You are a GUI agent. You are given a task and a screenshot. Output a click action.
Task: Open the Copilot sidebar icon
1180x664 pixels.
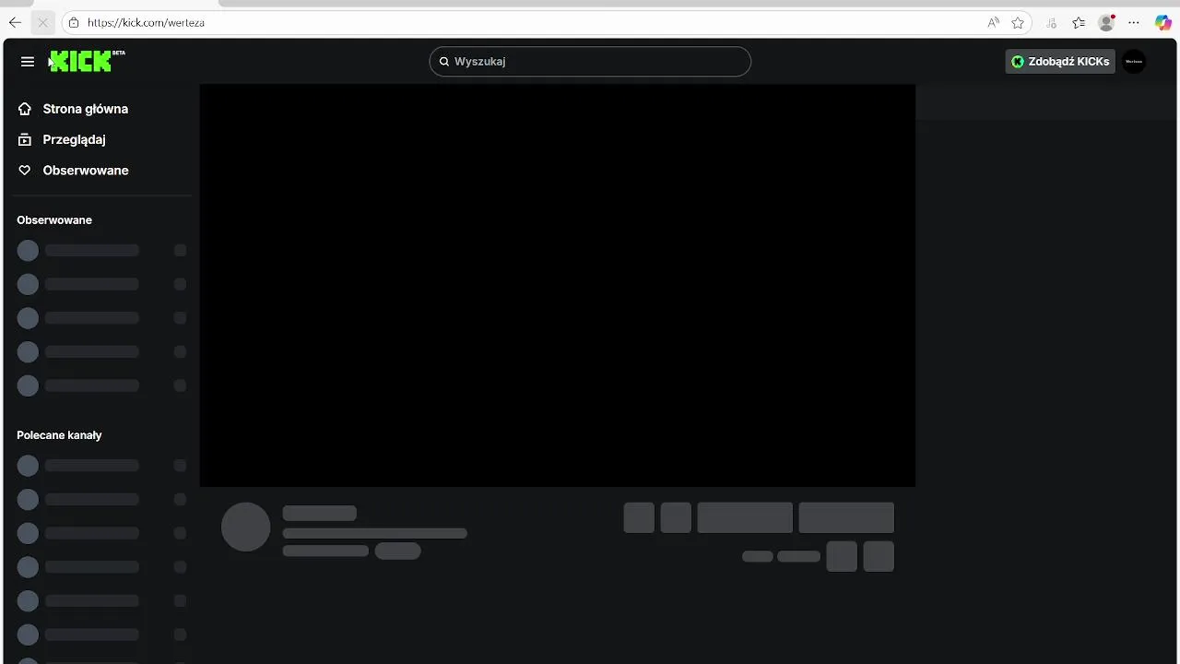click(1163, 22)
